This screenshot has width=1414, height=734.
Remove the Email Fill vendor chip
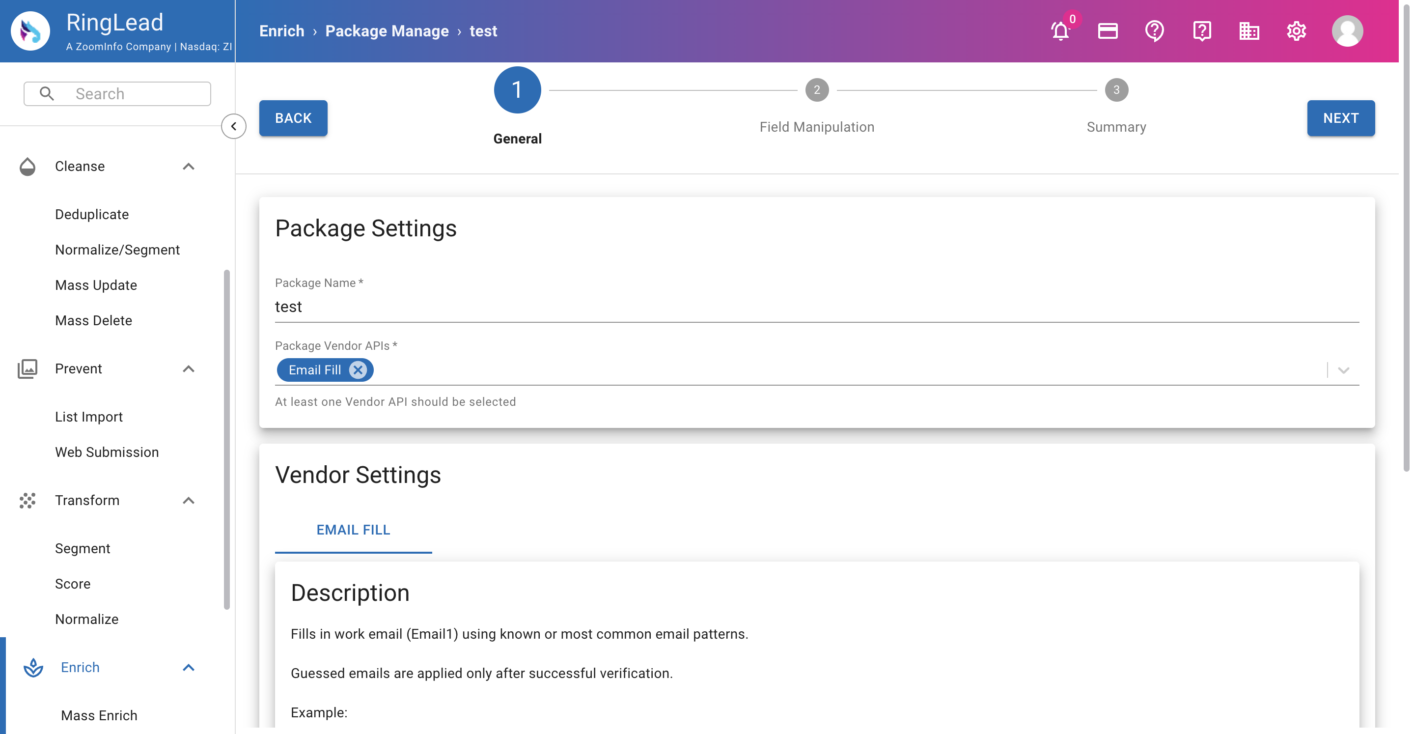click(x=359, y=370)
